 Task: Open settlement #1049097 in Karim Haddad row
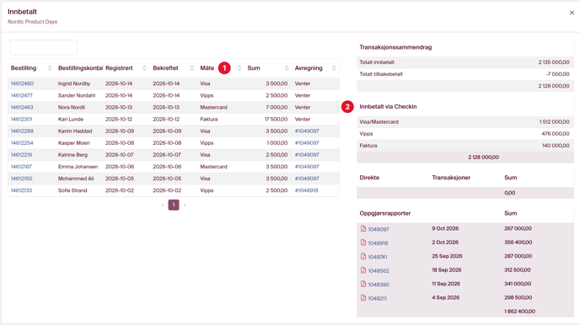coord(307,131)
